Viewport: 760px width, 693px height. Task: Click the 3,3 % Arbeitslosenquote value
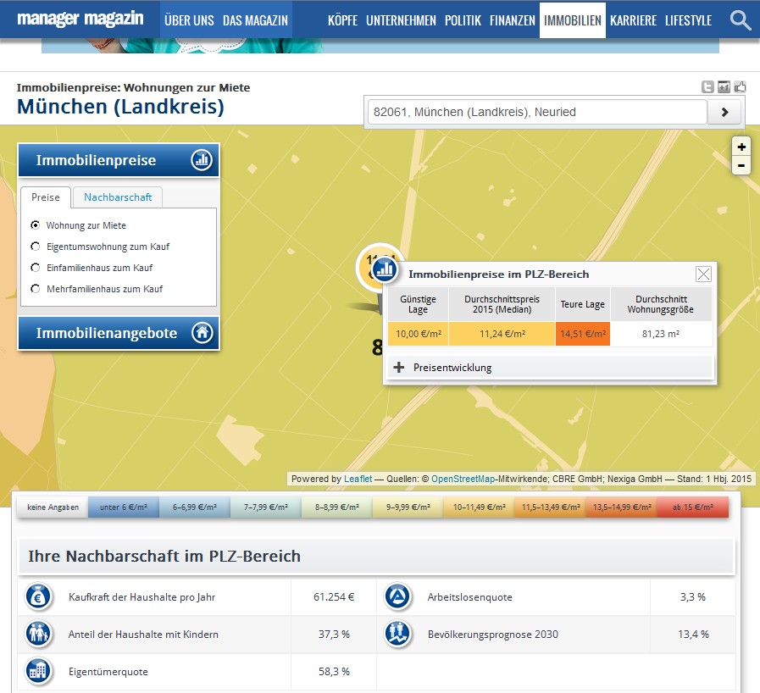(692, 597)
